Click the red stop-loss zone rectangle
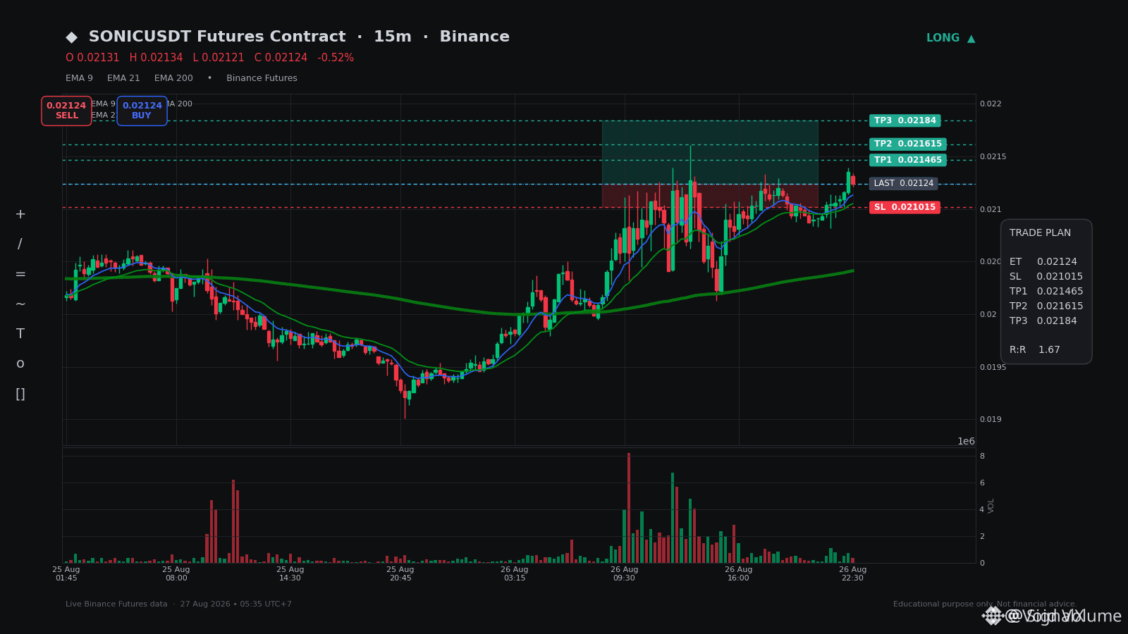This screenshot has height=634, width=1128. point(710,196)
